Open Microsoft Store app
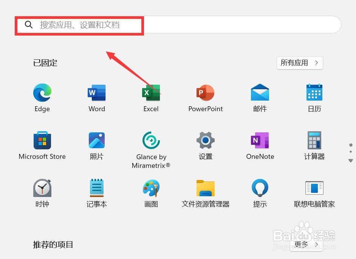This screenshot has width=356, height=259. click(x=42, y=146)
